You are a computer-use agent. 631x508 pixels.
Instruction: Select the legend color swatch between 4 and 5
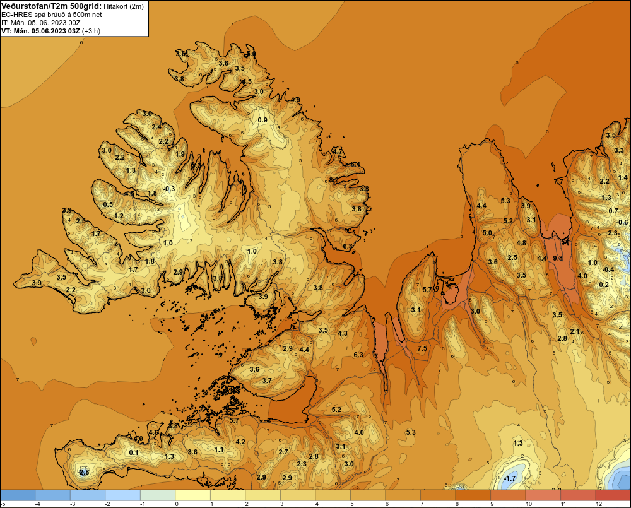333,495
